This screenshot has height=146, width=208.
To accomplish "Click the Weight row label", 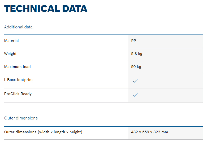I will pyautogui.click(x=10, y=54).
